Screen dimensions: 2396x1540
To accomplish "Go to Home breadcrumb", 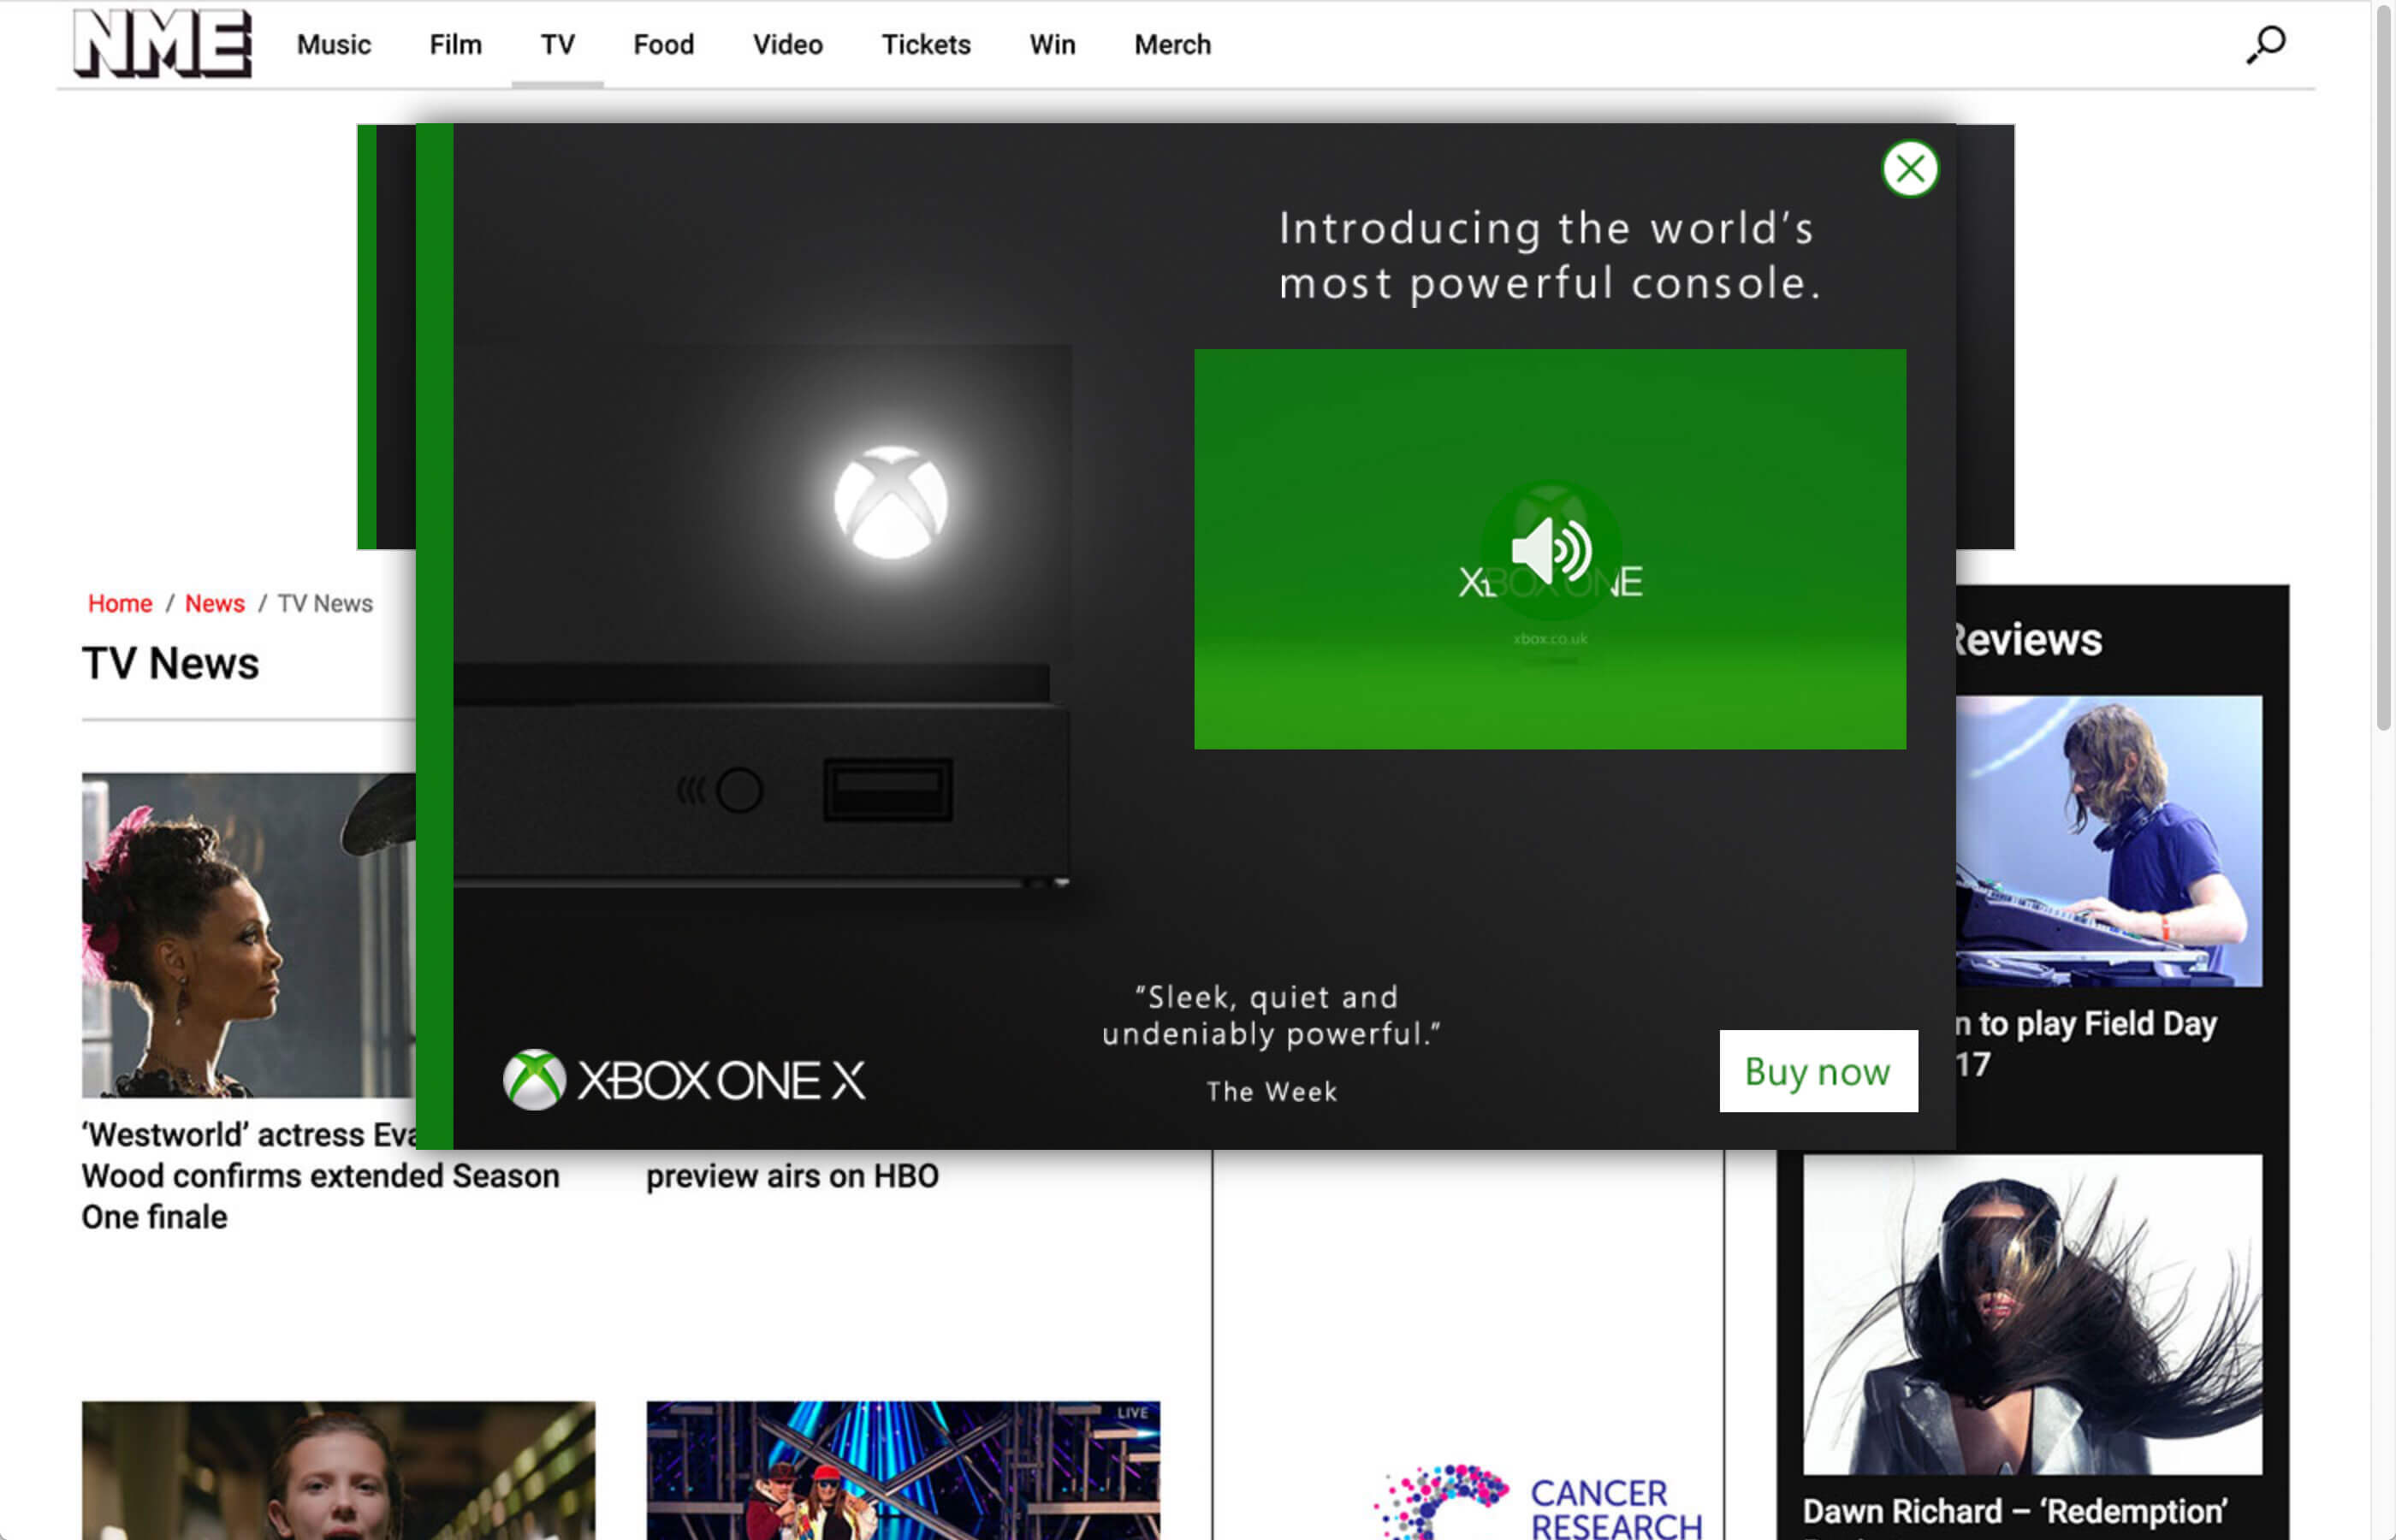I will (120, 604).
